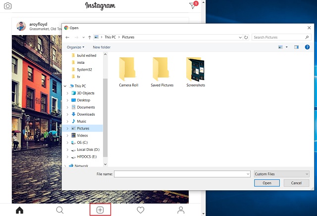Image resolution: width=317 pixels, height=216 pixels.
Task: Expand Downloads tree node
Action: tap(67, 114)
